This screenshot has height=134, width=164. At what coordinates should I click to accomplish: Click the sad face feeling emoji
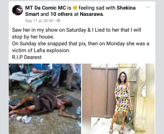[75, 8]
